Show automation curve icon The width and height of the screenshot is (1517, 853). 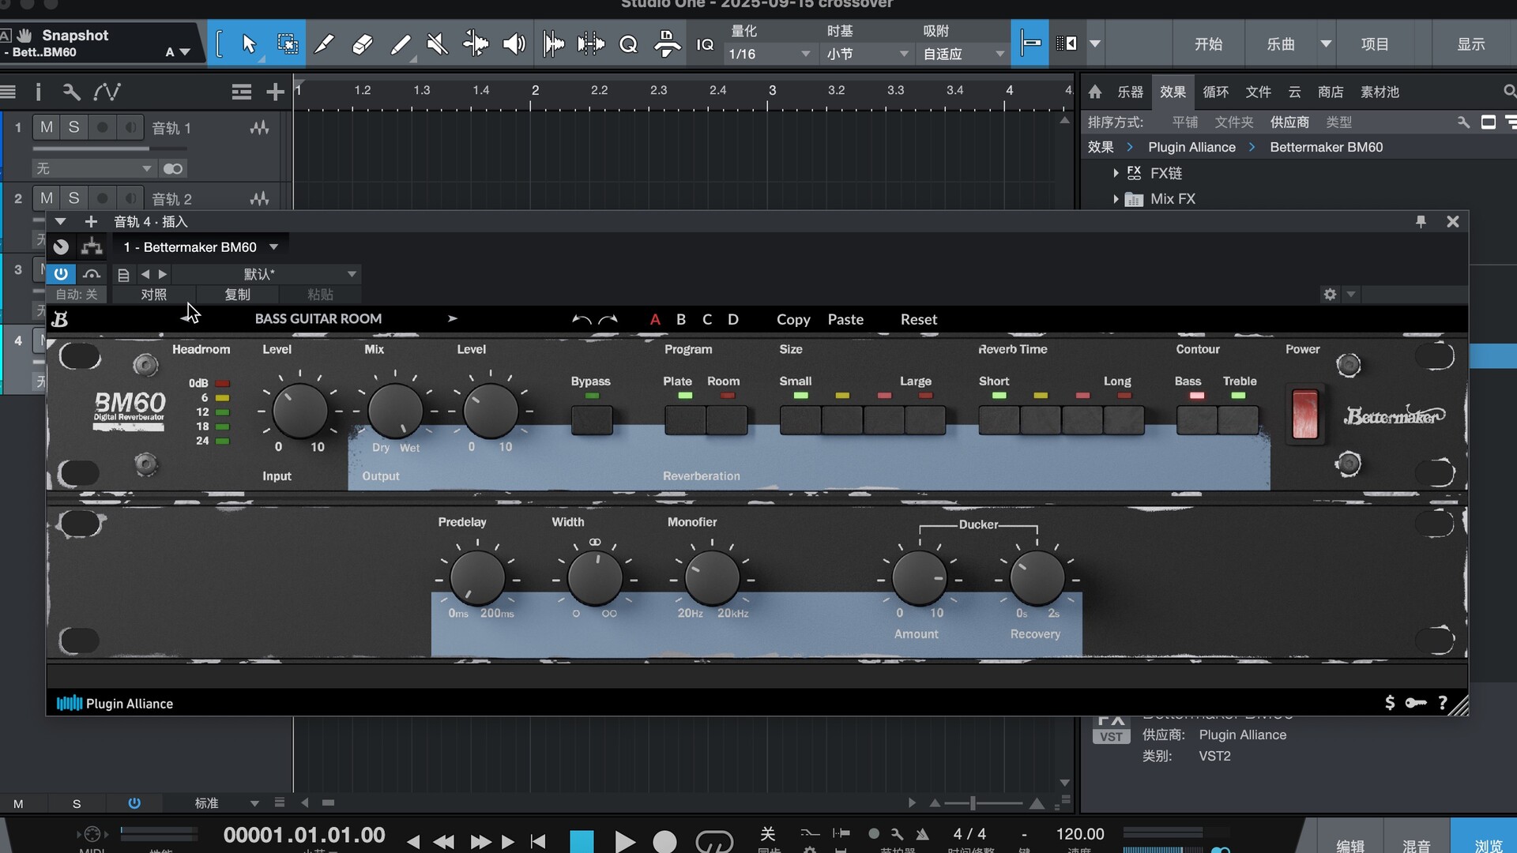(107, 92)
